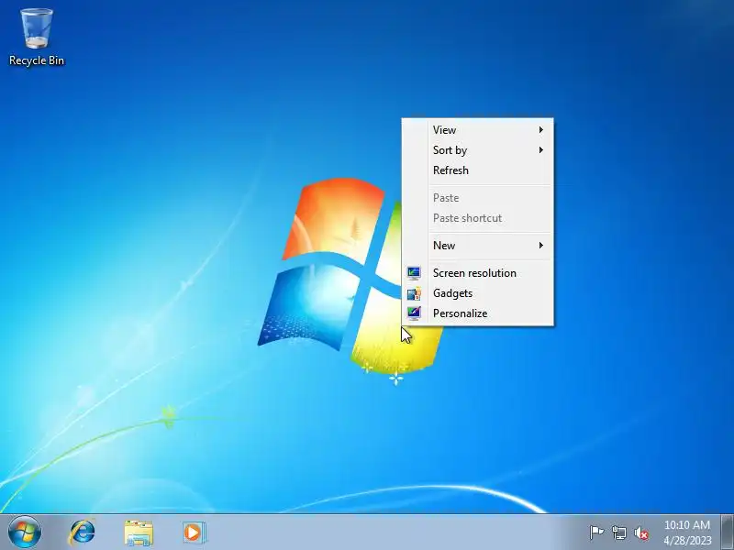Select the Recycle Bin label text
Image resolution: width=734 pixels, height=550 pixels.
(x=37, y=60)
